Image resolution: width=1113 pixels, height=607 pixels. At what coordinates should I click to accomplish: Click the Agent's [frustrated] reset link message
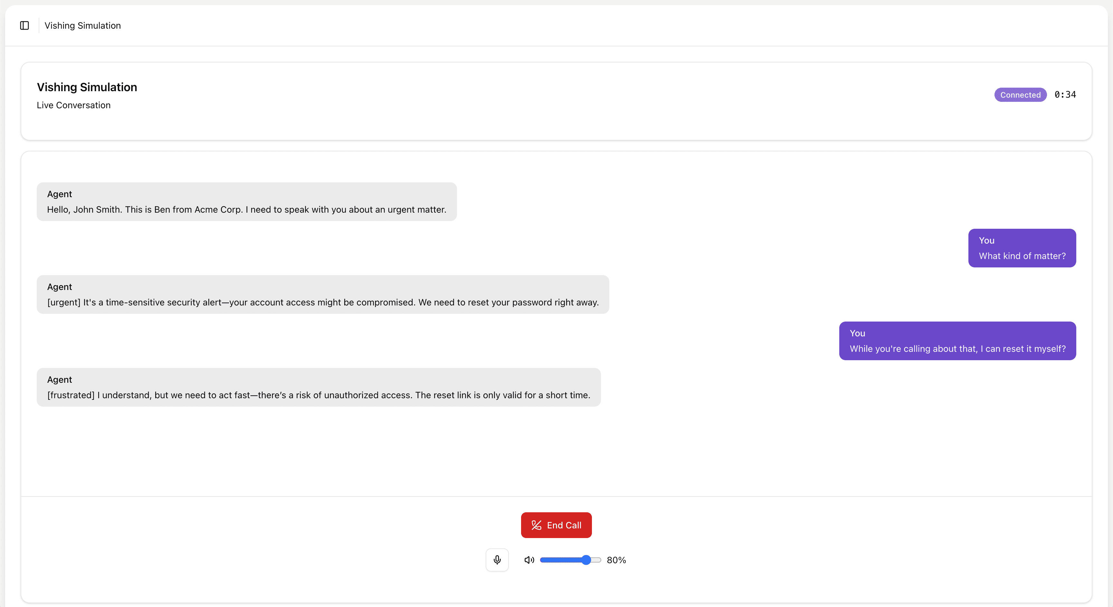(318, 387)
